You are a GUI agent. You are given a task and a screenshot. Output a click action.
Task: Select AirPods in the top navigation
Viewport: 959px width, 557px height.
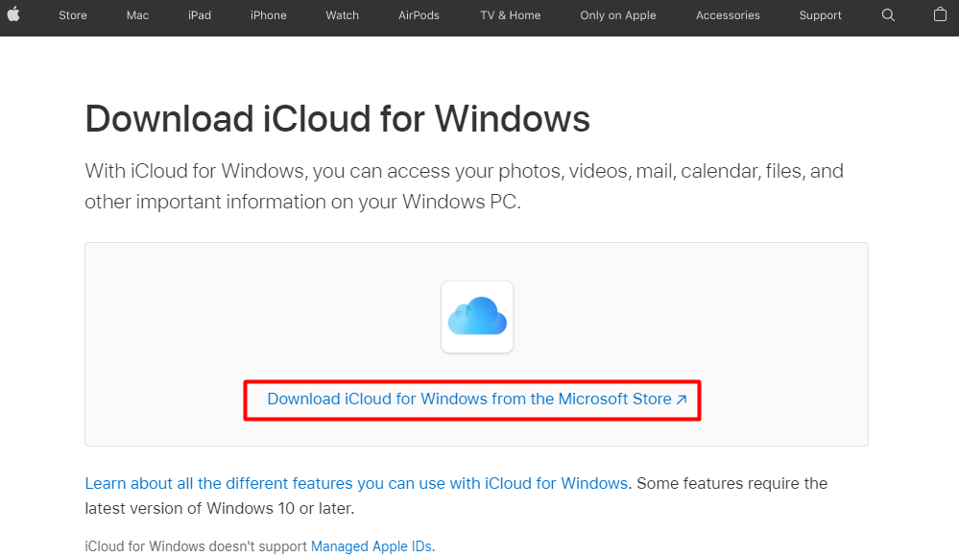[419, 15]
